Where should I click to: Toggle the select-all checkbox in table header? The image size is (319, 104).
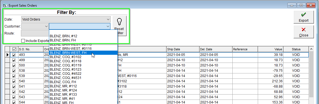click(x=14, y=49)
